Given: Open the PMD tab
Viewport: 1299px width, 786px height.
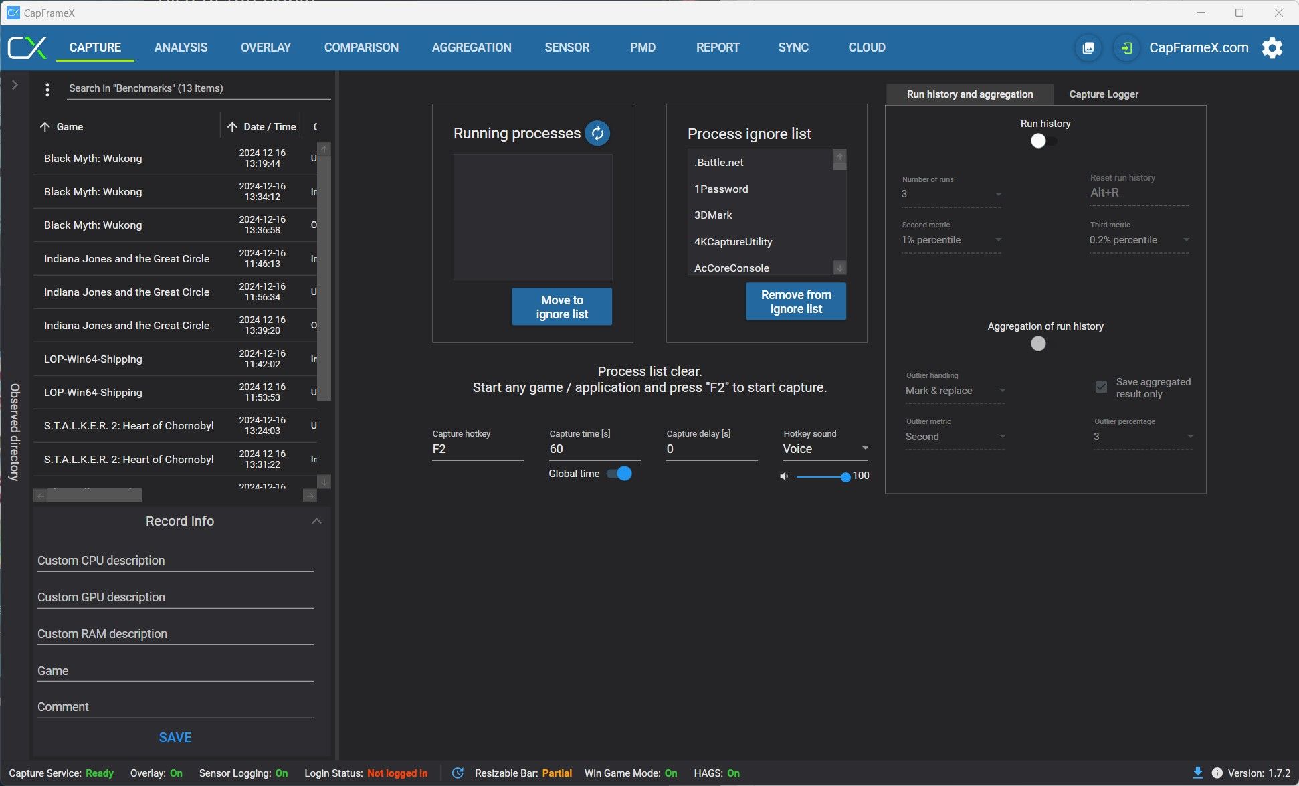Looking at the screenshot, I should tap(643, 47).
